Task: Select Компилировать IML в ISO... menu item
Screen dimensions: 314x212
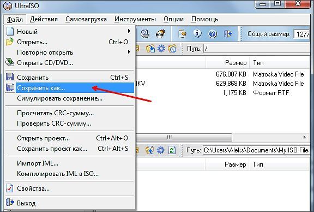Action: [x=69, y=174]
